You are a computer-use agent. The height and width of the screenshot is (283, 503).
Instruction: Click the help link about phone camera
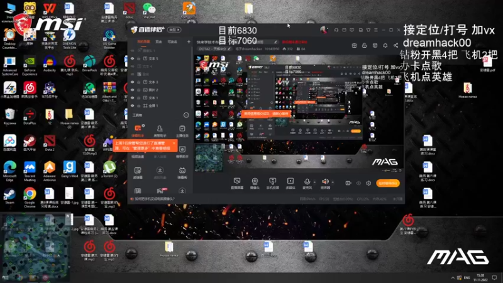coord(154,199)
